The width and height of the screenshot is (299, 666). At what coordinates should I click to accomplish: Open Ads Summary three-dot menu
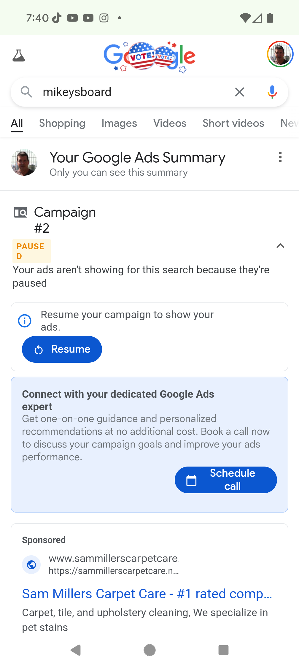click(x=280, y=157)
